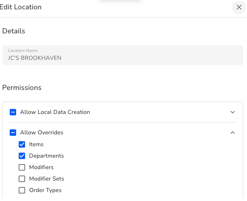The height and width of the screenshot is (201, 247).
Task: Expand the Allow Local Data Creation section
Action: click(233, 112)
